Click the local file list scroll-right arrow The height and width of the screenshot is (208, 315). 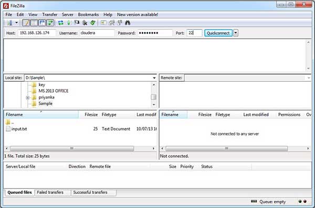pos(153,149)
